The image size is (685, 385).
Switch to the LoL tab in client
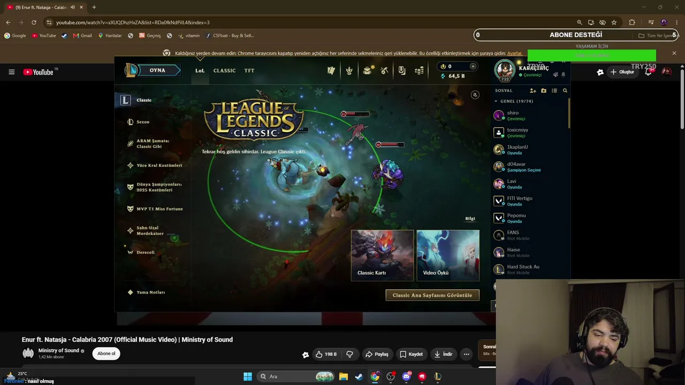coord(200,71)
